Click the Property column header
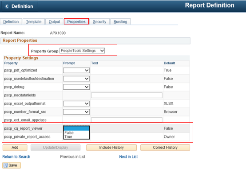The height and width of the screenshot is (171, 246). click(11, 63)
